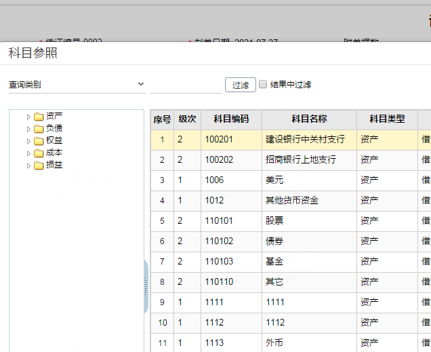431x352 pixels.
Task: Select the 基金 subject name
Action: pos(274,262)
